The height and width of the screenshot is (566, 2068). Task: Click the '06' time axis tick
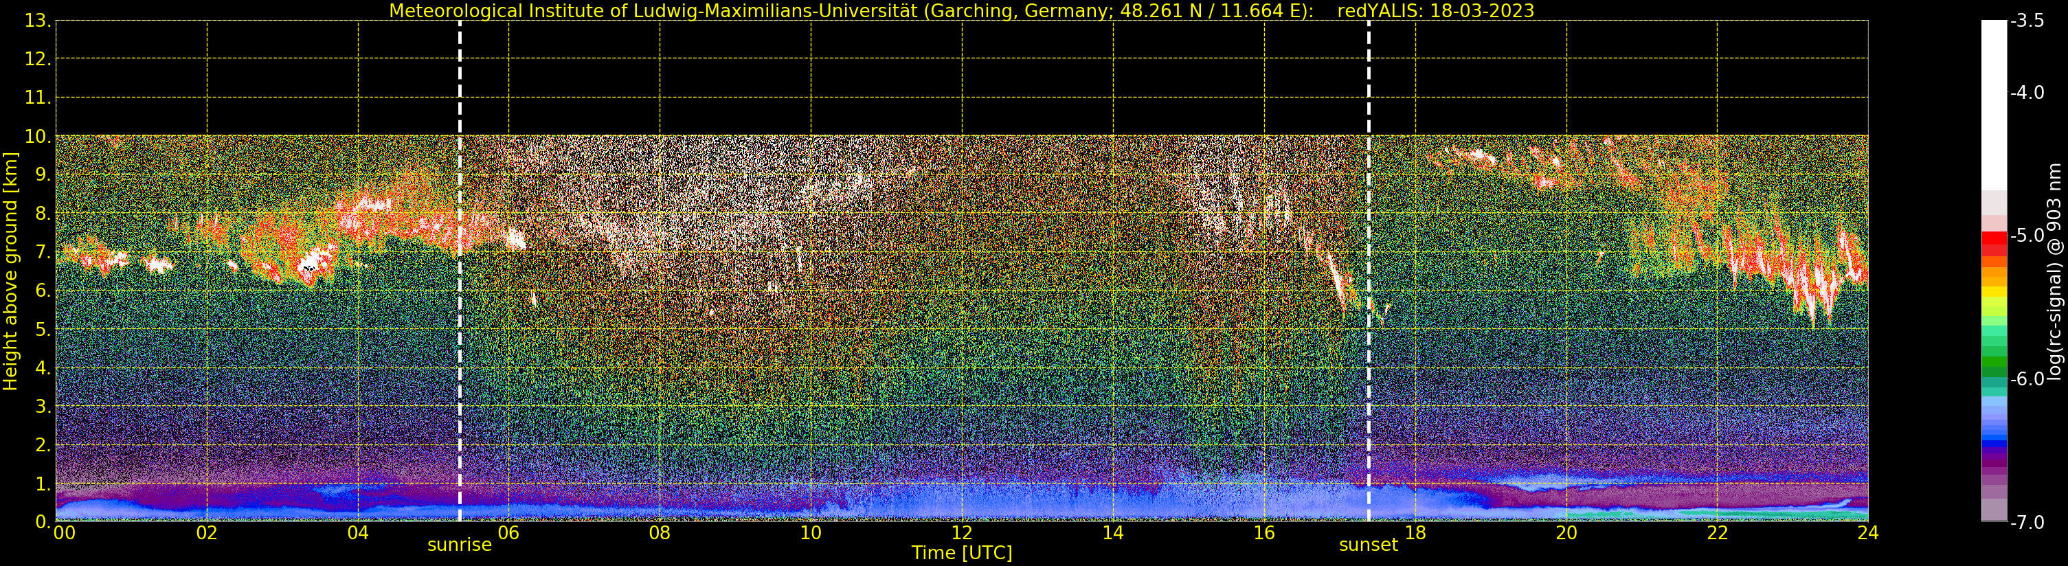pos(509,533)
